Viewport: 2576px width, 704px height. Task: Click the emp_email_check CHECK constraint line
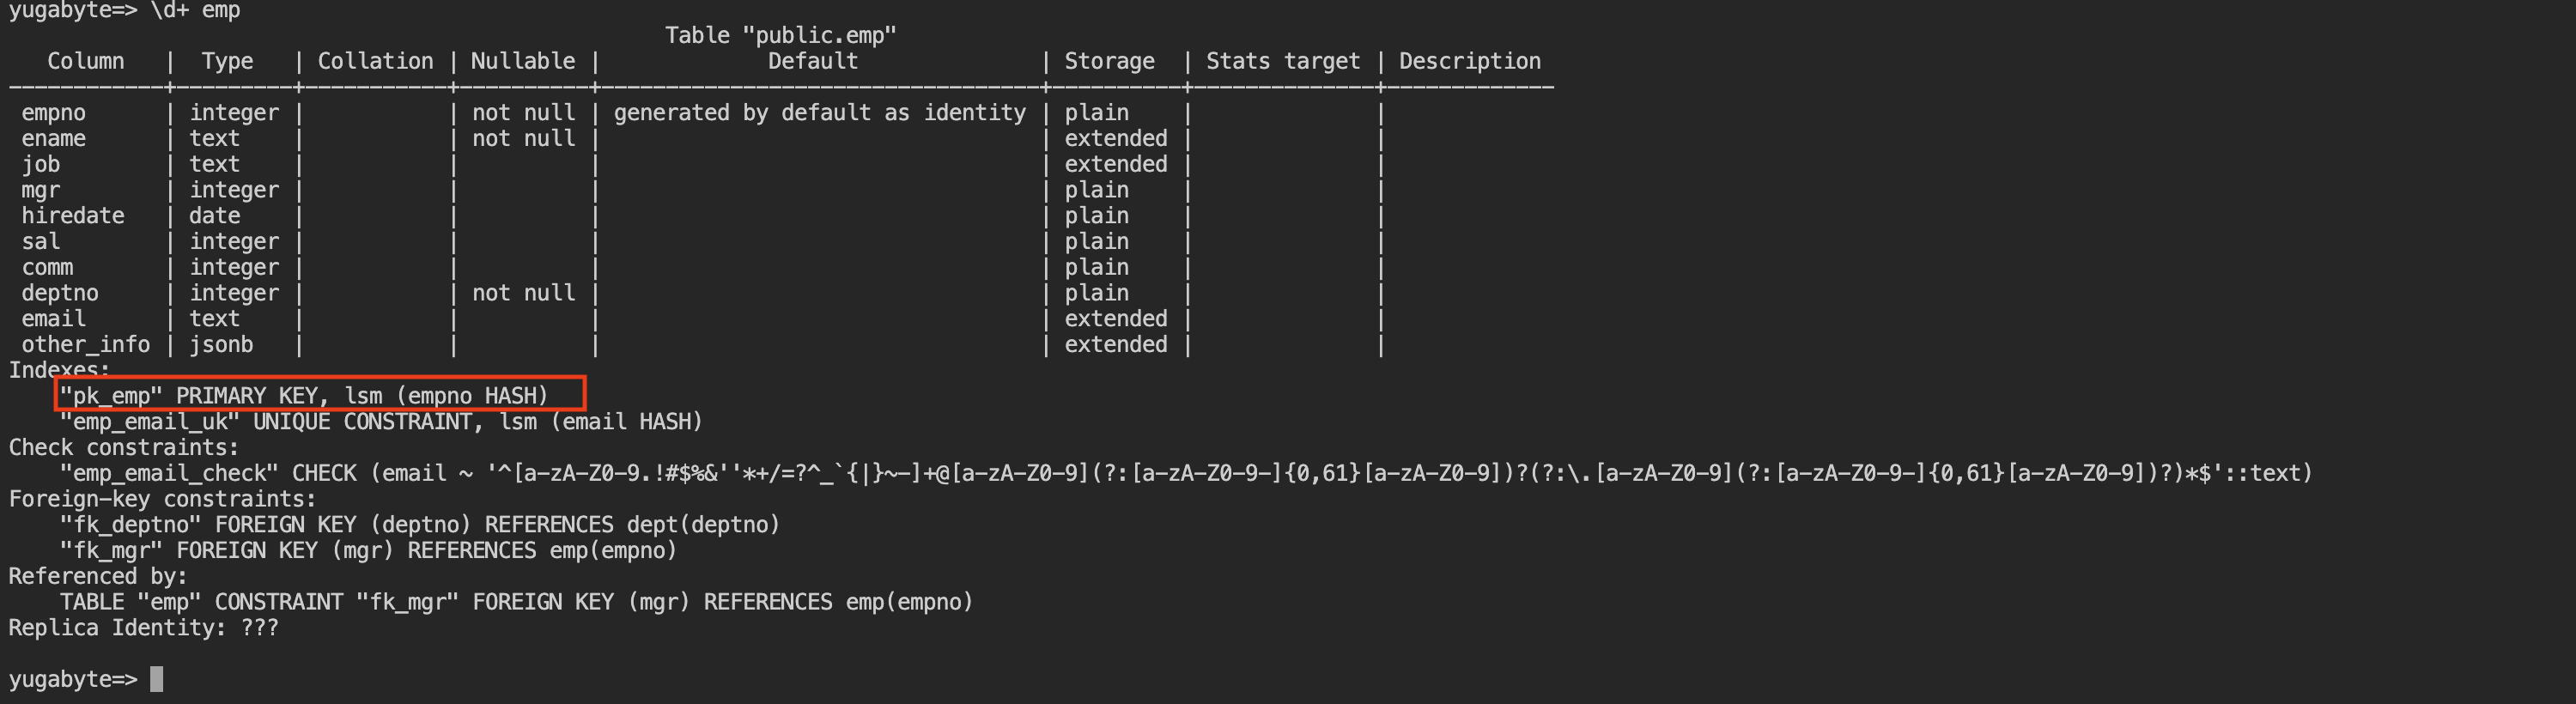pos(1186,473)
